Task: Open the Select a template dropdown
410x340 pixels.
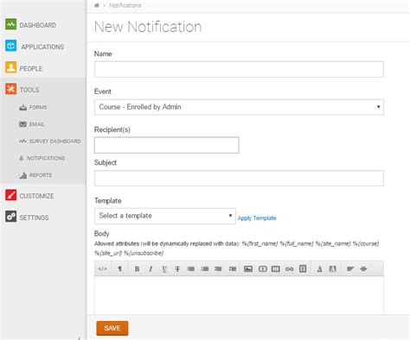Action: pos(165,216)
